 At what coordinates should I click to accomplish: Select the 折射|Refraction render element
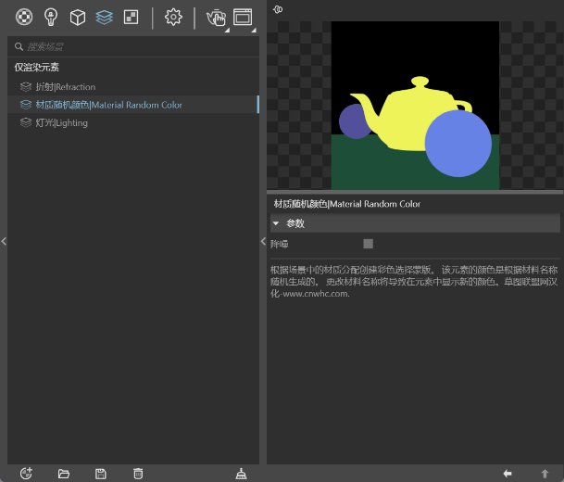point(133,87)
